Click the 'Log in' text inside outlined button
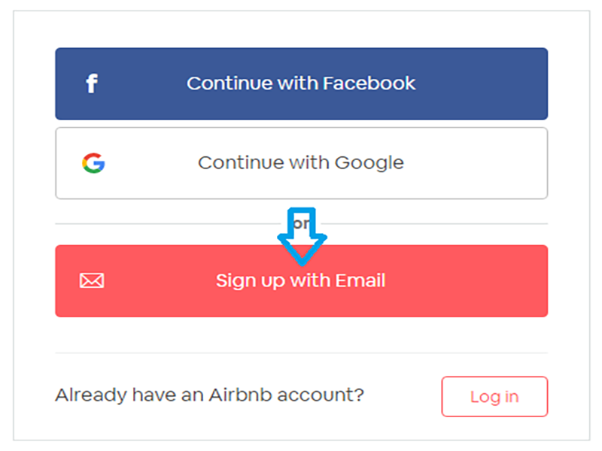The image size is (602, 451). (x=494, y=397)
